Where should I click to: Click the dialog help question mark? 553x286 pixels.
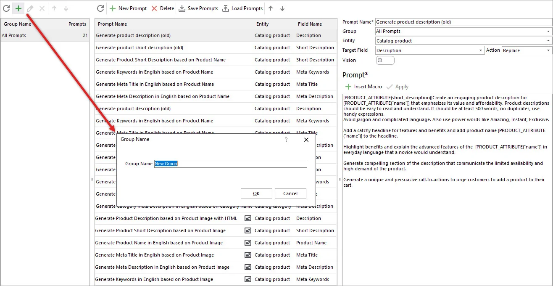286,140
